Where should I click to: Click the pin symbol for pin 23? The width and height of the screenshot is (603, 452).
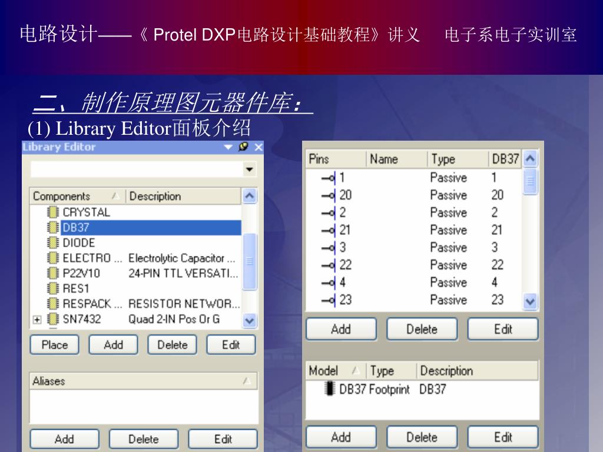329,300
